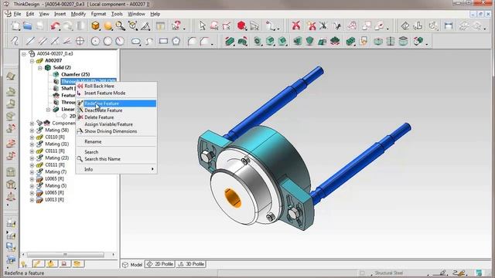495x278 pixels.
Task: Click the green linear solid extrude icon
Action: (230, 41)
